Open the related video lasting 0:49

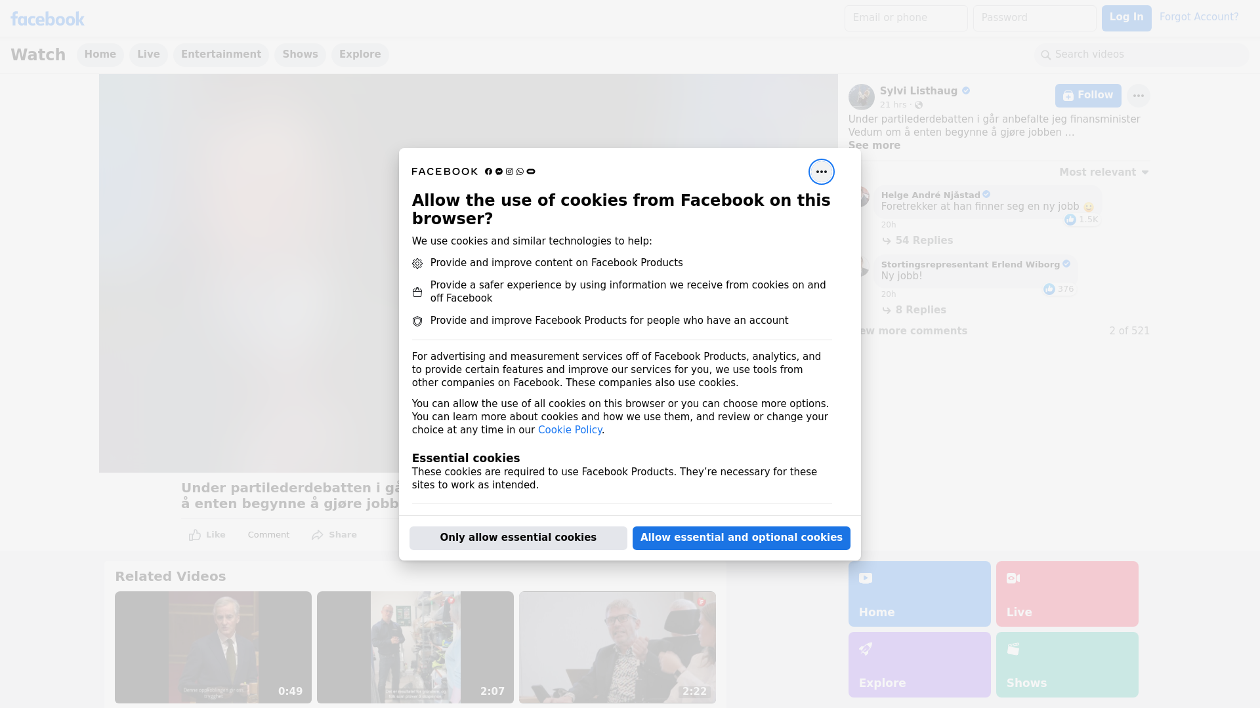click(213, 647)
